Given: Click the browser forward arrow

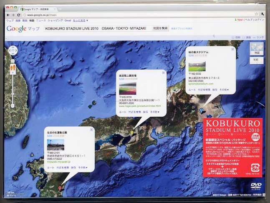Looking at the screenshot, I should pos(13,15).
